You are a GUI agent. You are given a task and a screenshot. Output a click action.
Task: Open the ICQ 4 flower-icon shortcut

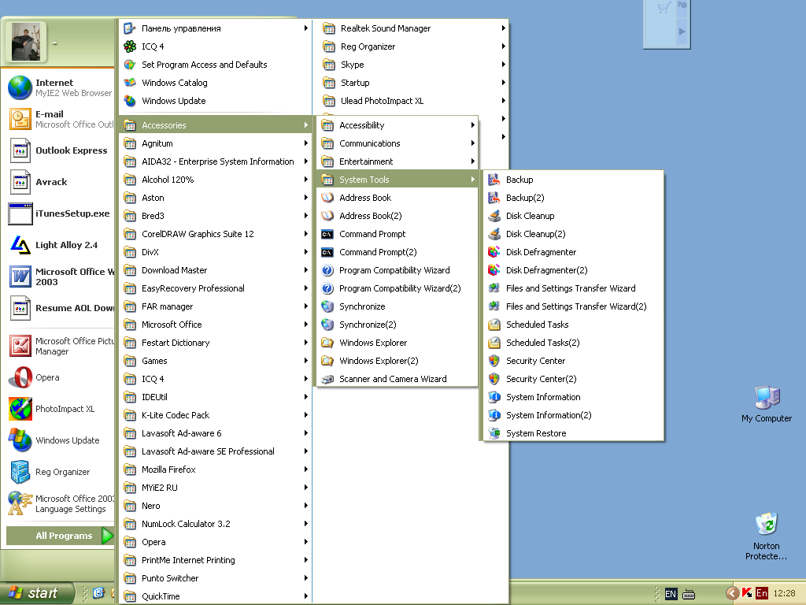coord(216,46)
